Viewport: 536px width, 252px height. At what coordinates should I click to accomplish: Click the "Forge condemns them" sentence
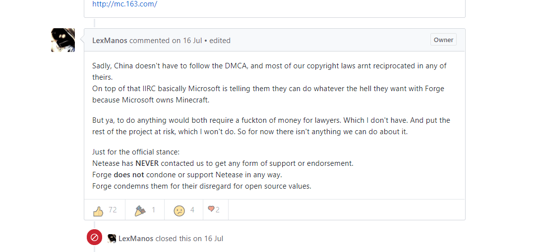click(x=201, y=186)
